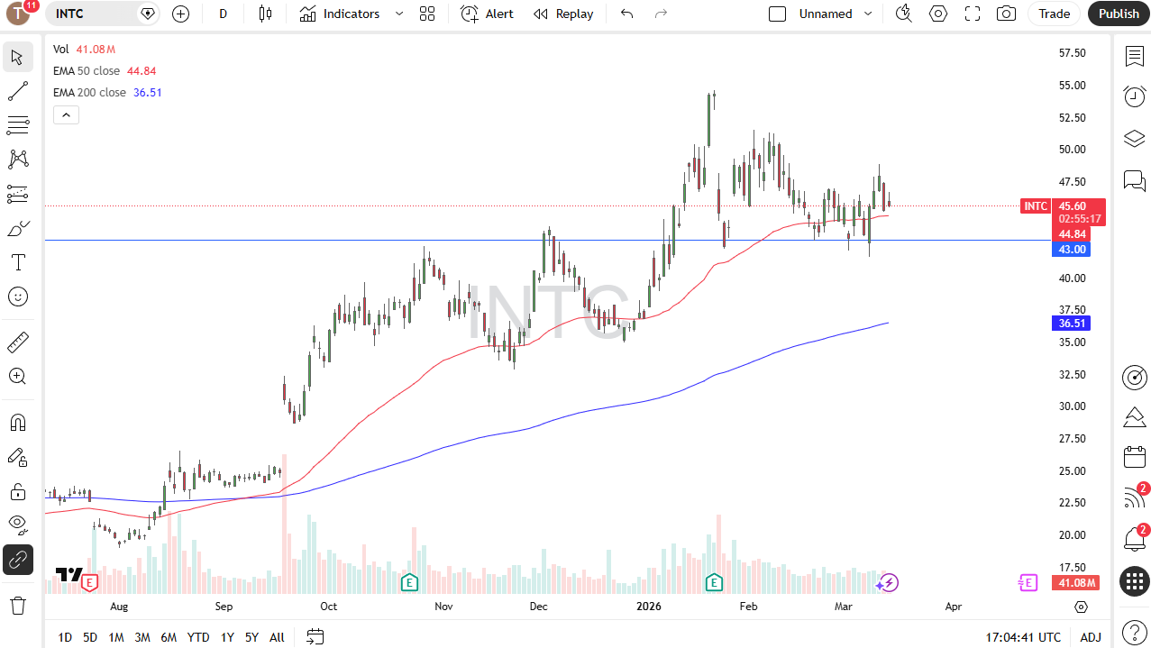1151x648 pixels.
Task: Select the layout setup square
Action: pyautogui.click(x=777, y=14)
